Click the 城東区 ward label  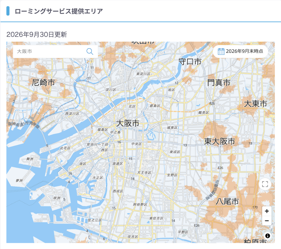pyautogui.click(x=172, y=128)
